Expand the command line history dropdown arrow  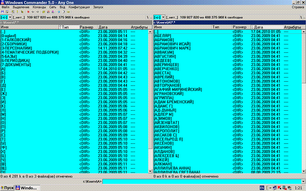point(304,181)
